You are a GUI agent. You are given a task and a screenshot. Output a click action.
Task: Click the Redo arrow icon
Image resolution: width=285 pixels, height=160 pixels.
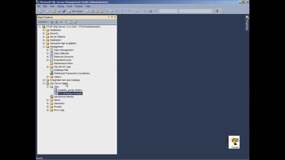(x=130, y=11)
